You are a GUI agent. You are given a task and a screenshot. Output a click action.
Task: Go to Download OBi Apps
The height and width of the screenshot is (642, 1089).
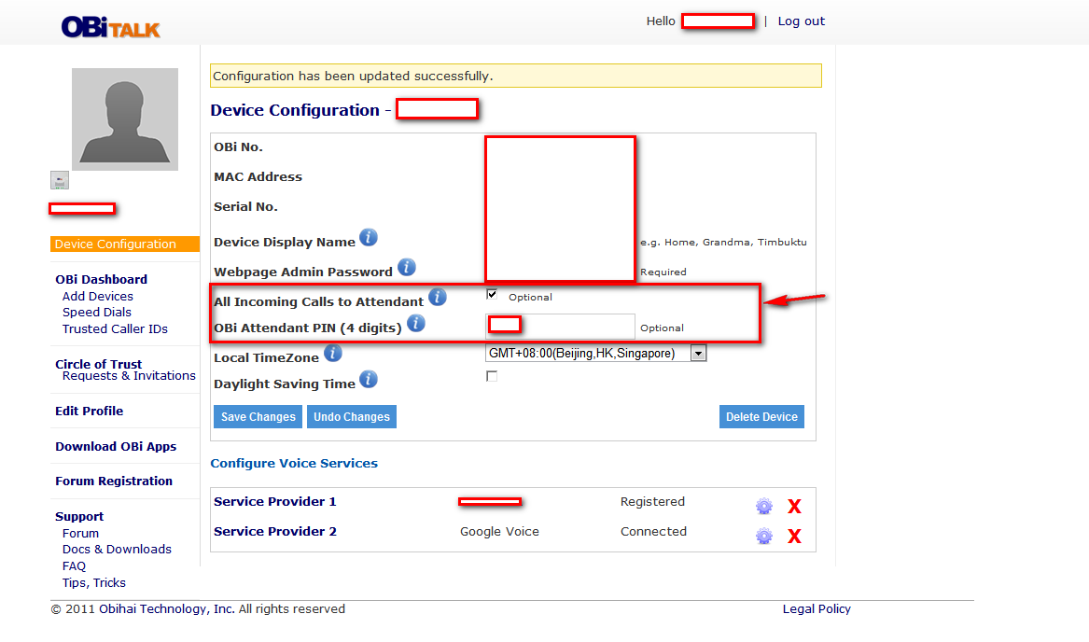coord(116,447)
